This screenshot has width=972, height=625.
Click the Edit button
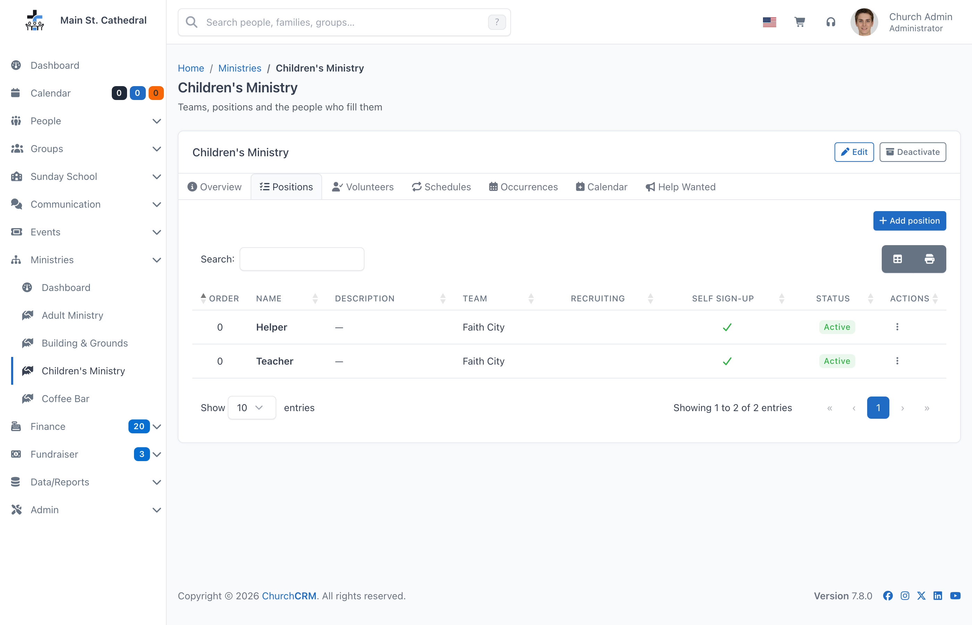coord(854,152)
